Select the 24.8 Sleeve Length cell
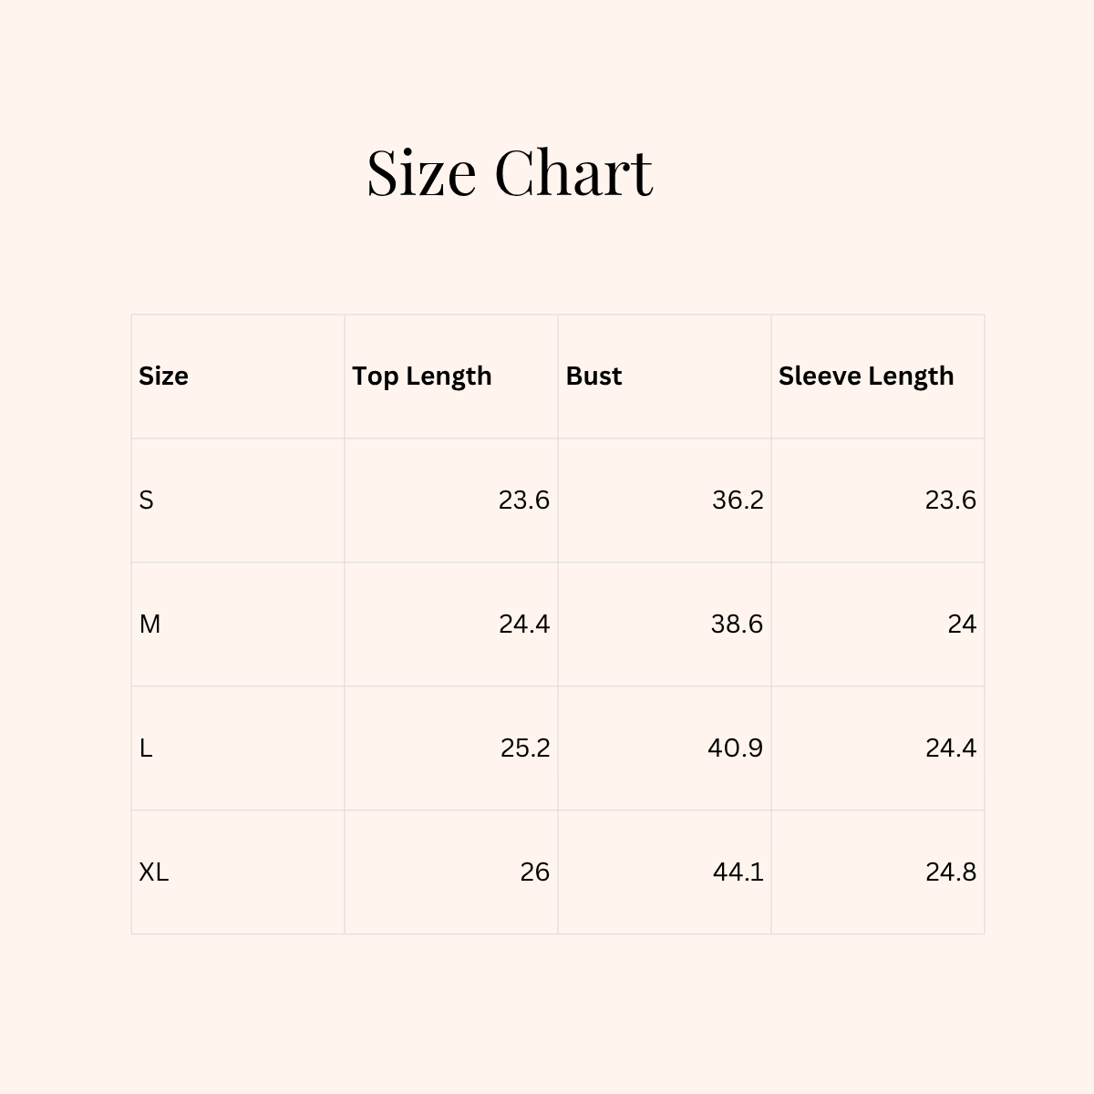This screenshot has height=1094, width=1094. pyautogui.click(x=950, y=872)
